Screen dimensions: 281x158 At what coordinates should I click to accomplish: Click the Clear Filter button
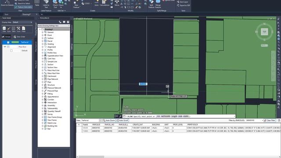pos(270,120)
